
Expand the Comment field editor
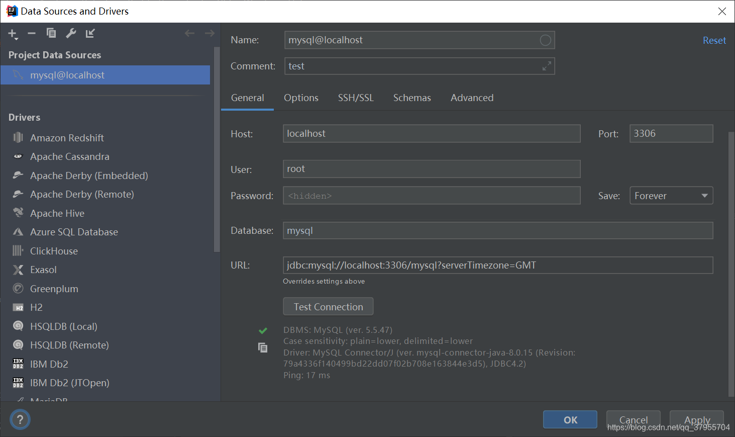click(547, 66)
